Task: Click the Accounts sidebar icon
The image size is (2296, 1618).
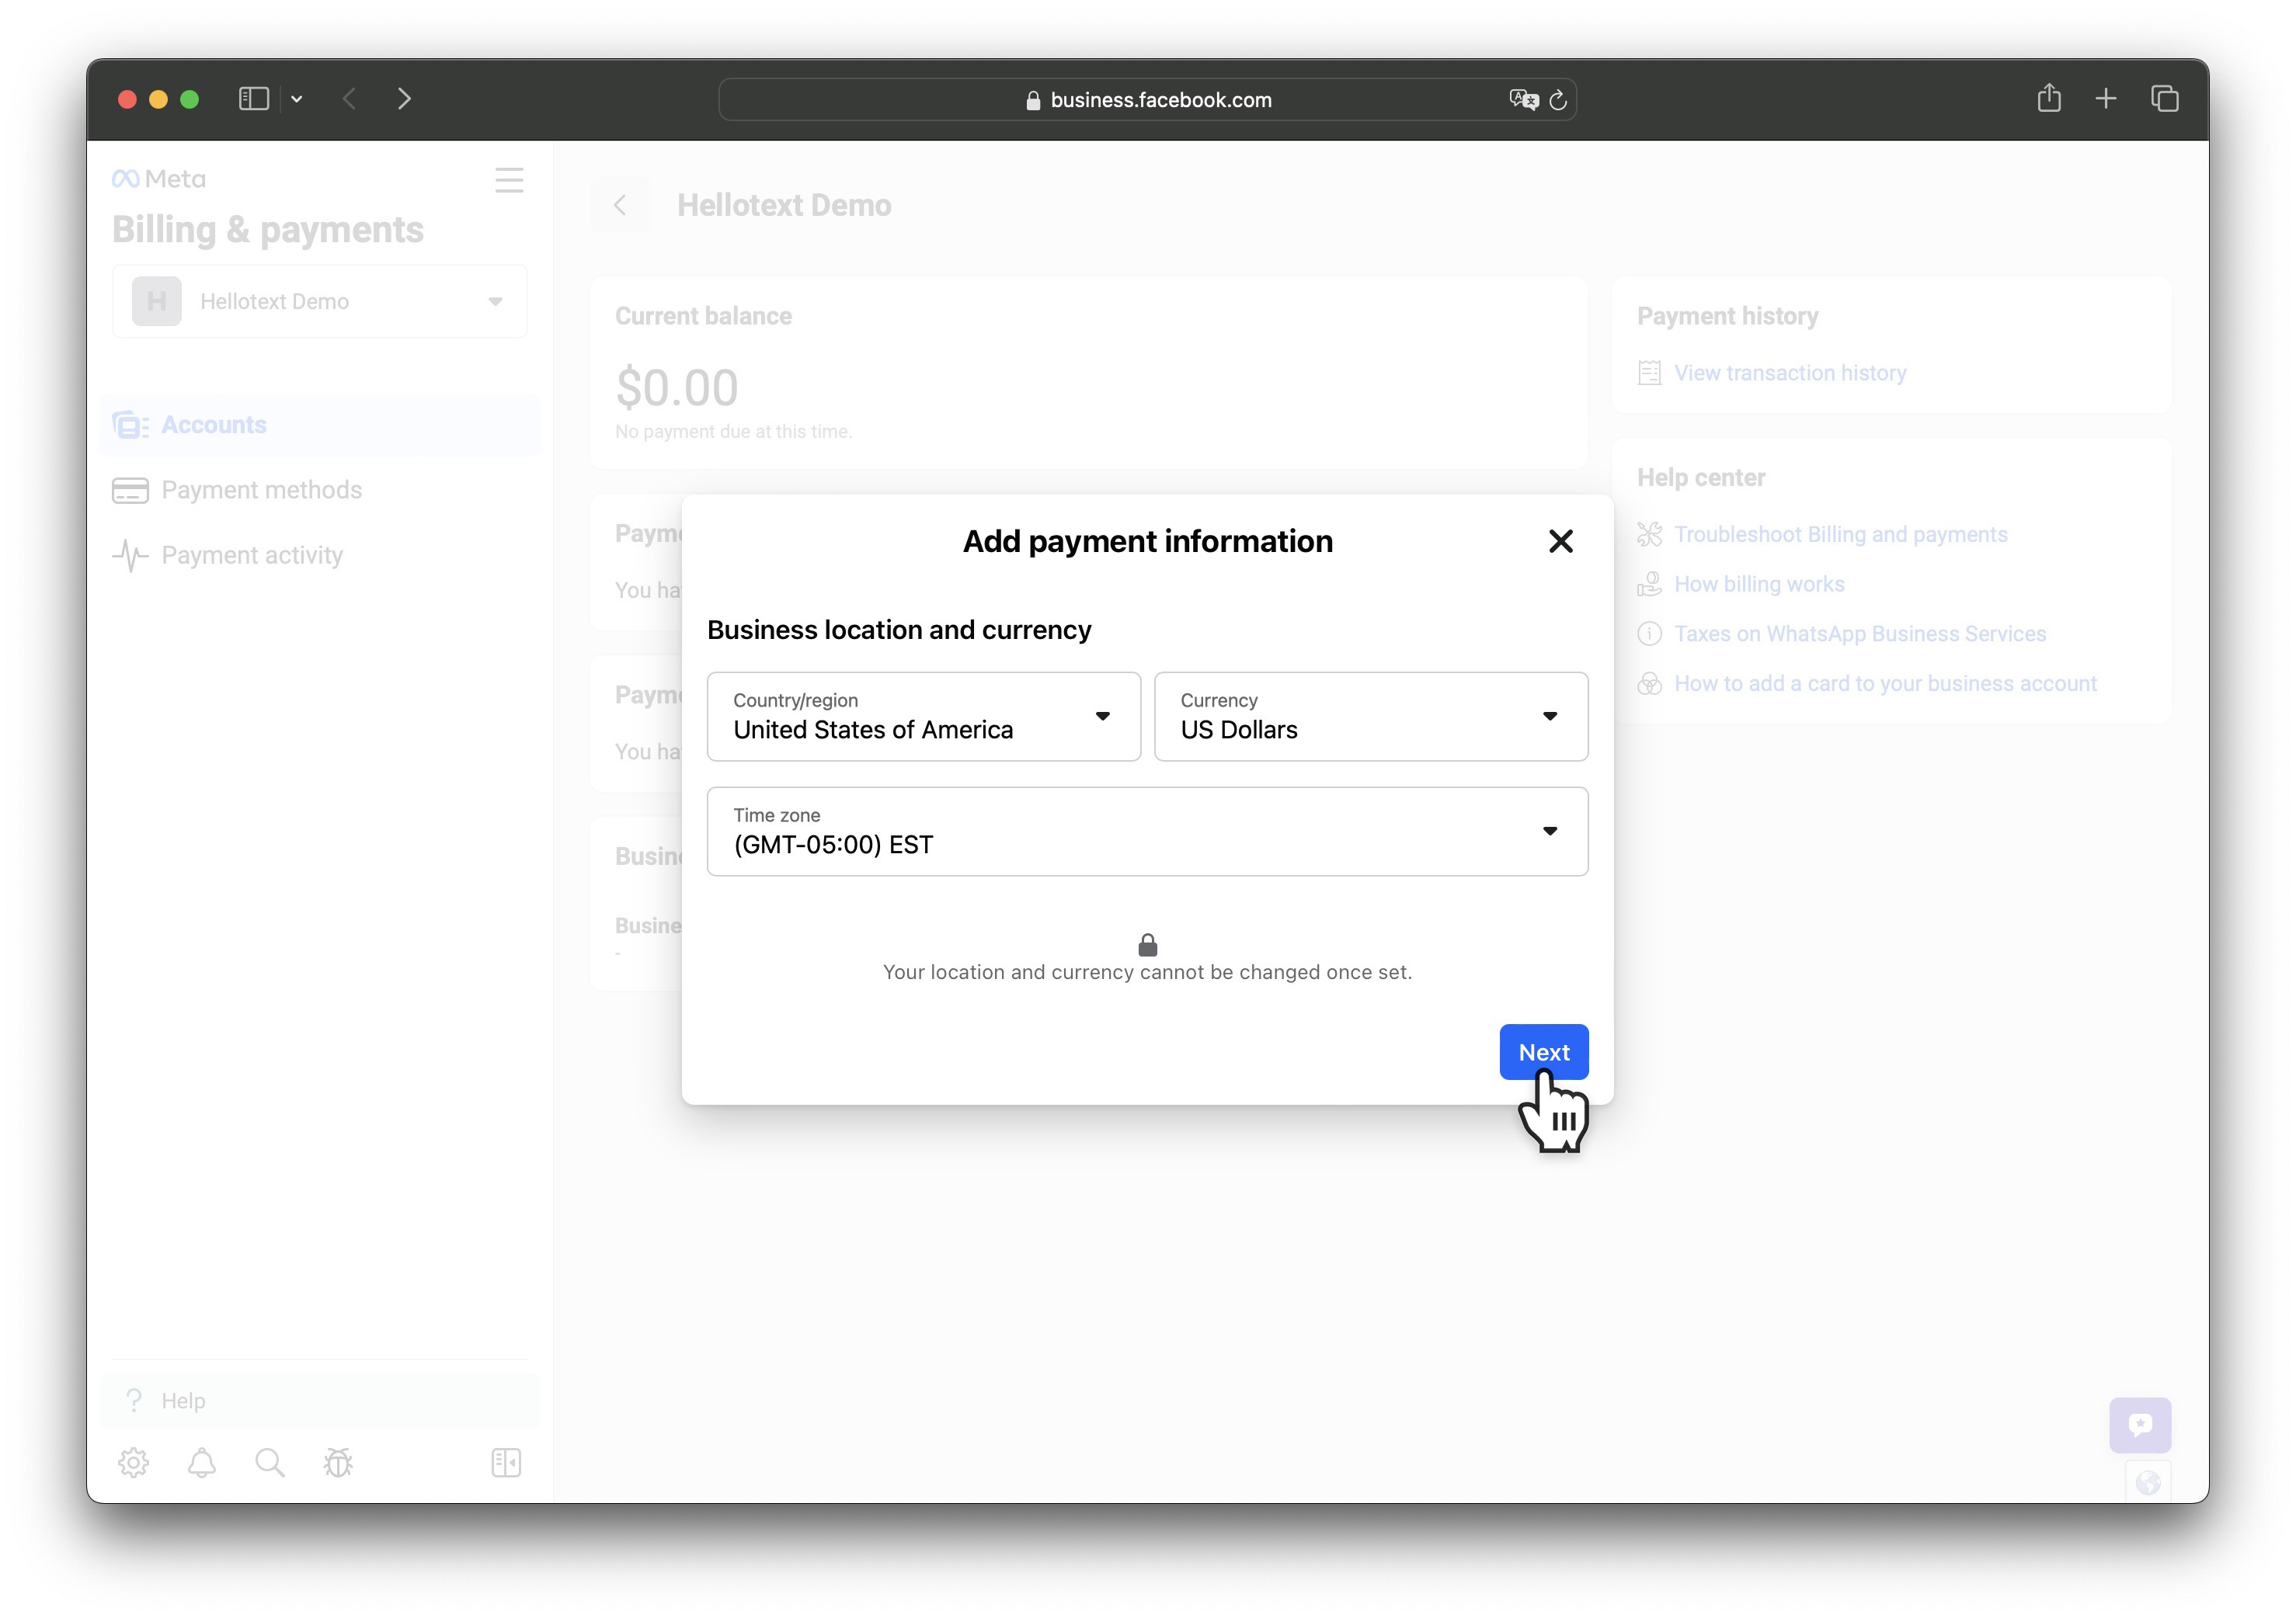Action: point(130,425)
